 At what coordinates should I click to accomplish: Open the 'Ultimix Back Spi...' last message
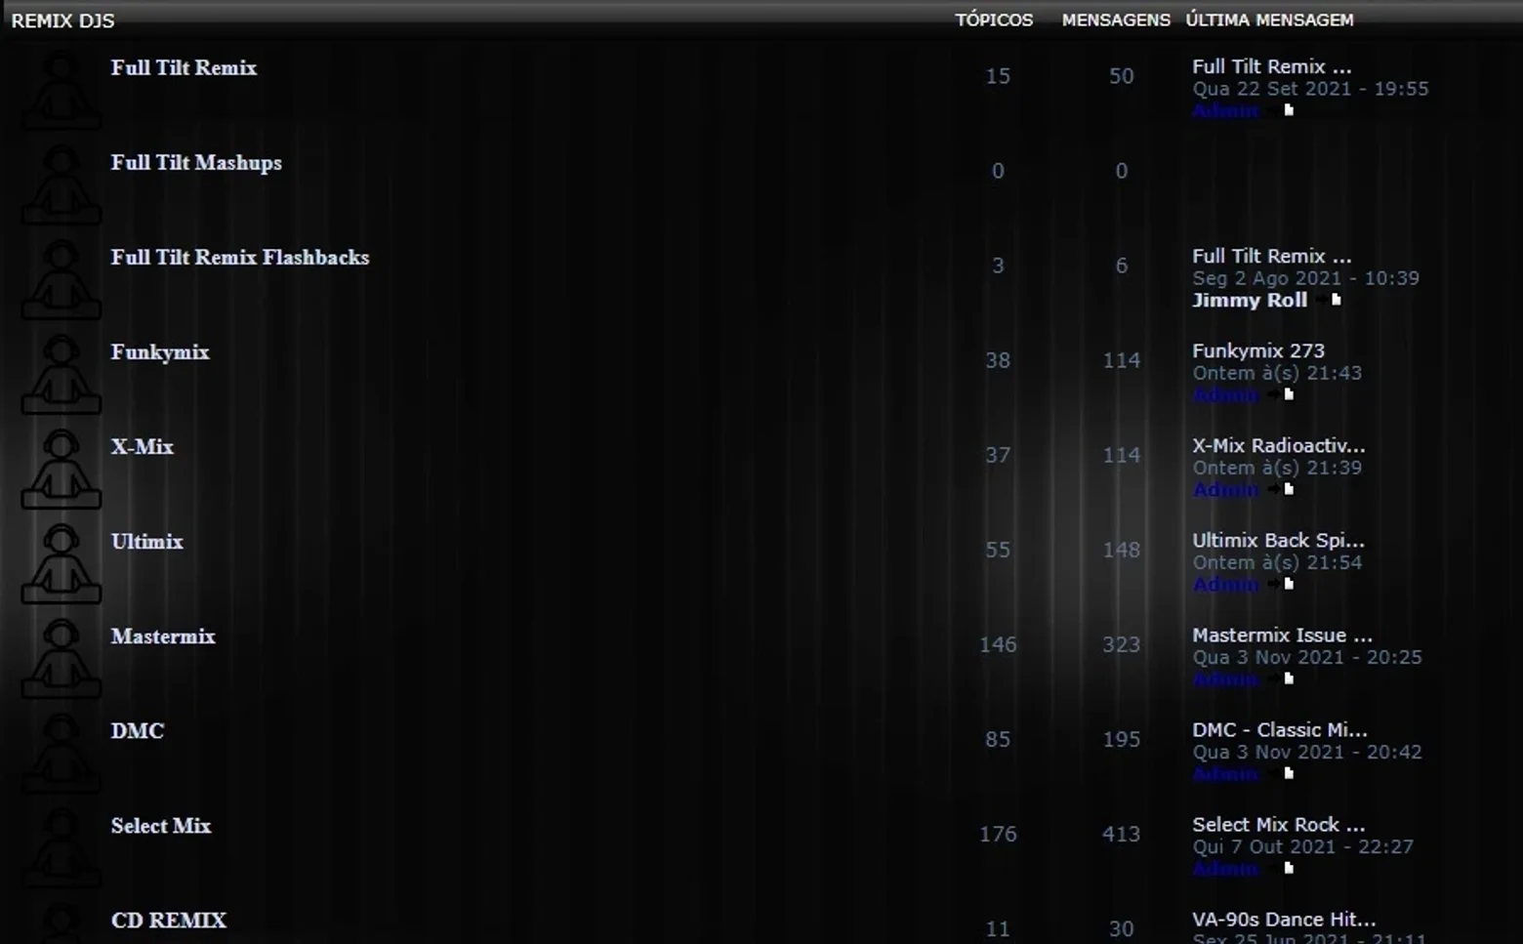click(x=1279, y=540)
